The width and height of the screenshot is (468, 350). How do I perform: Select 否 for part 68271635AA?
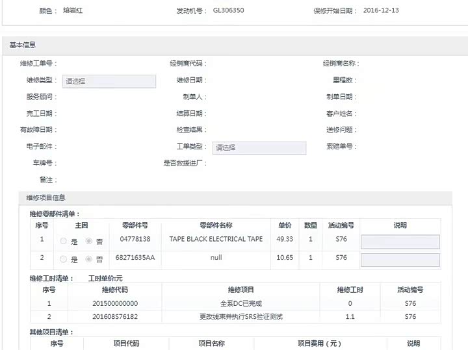click(89, 259)
